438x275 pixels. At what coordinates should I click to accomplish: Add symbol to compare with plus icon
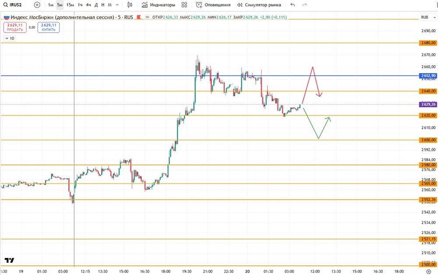[x=37, y=5]
